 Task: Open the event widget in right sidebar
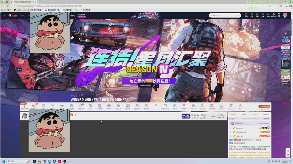[x=285, y=60]
